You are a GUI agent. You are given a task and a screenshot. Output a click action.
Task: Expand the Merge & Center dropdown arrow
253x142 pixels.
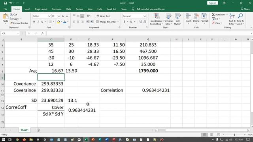pyautogui.click(x=118, y=22)
